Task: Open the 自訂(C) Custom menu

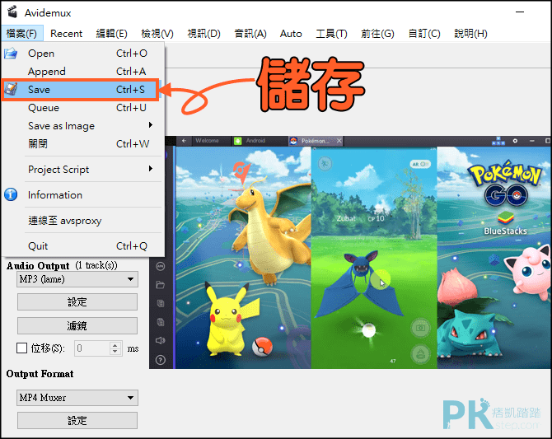Action: pos(424,34)
